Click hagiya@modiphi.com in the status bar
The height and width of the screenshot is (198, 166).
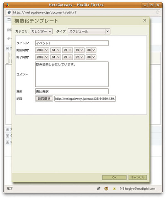tap(140, 188)
